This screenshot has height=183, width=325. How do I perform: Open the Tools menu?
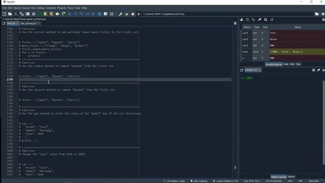pyautogui.click(x=70, y=8)
